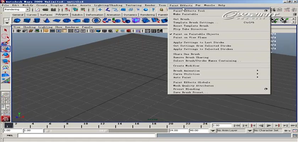
Task: Toggle the wireframe cube shading icon
Action: (92, 31)
